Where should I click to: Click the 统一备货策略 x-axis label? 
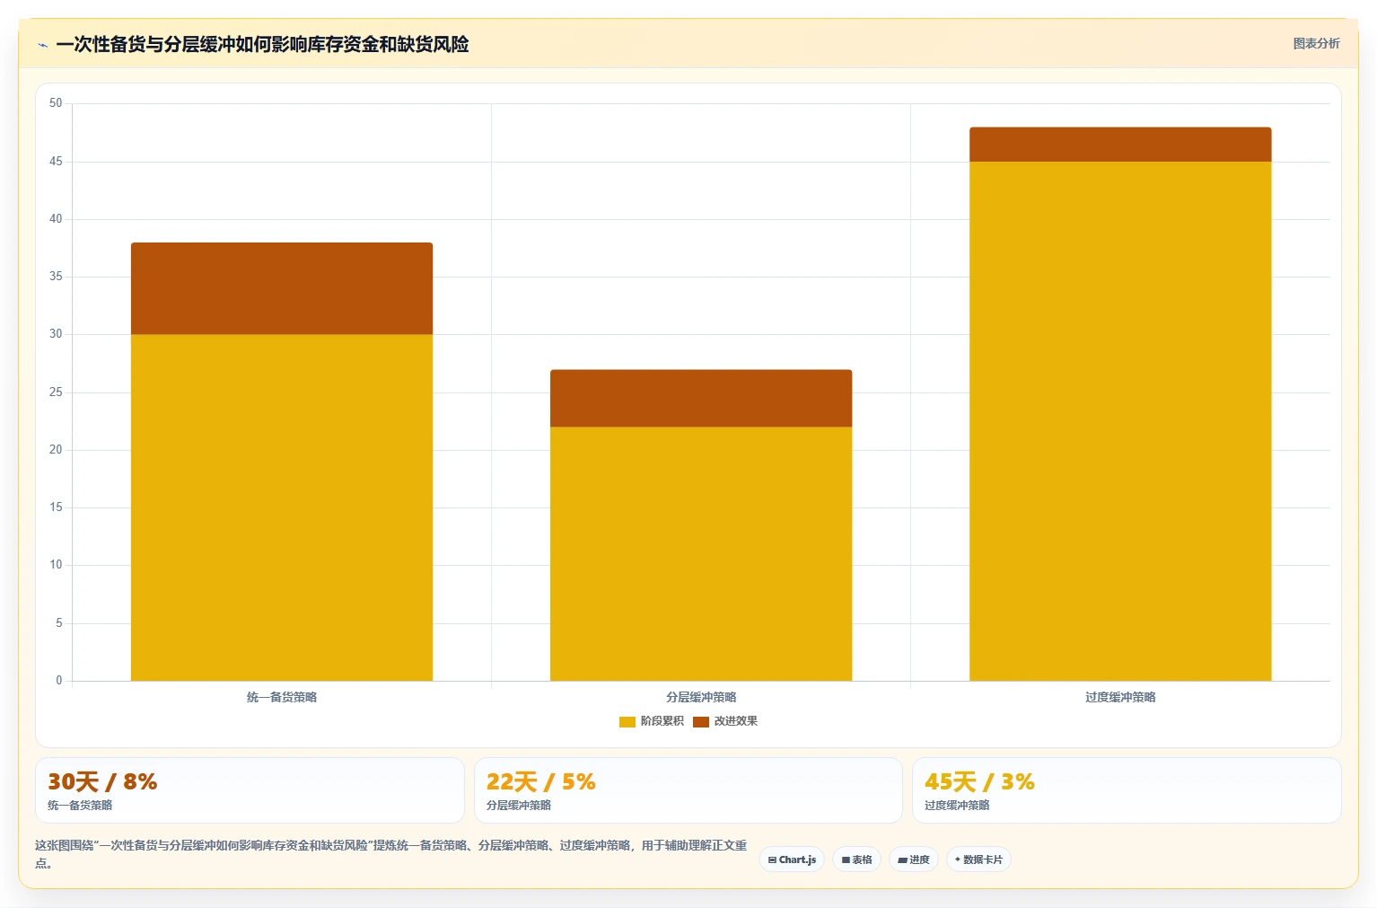(282, 697)
